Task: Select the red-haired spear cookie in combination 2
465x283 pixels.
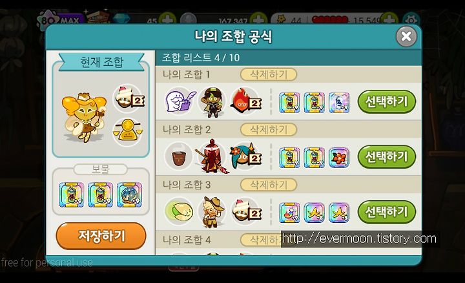Action: point(211,156)
